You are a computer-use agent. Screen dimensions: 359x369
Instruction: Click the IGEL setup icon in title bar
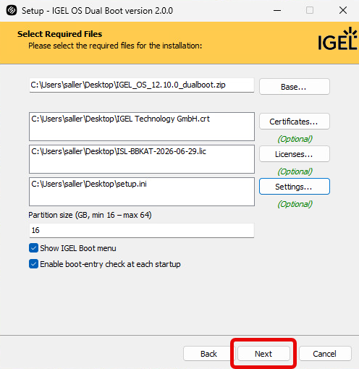tap(12, 10)
